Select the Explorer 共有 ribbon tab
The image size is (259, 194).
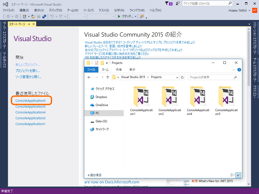click(x=119, y=70)
